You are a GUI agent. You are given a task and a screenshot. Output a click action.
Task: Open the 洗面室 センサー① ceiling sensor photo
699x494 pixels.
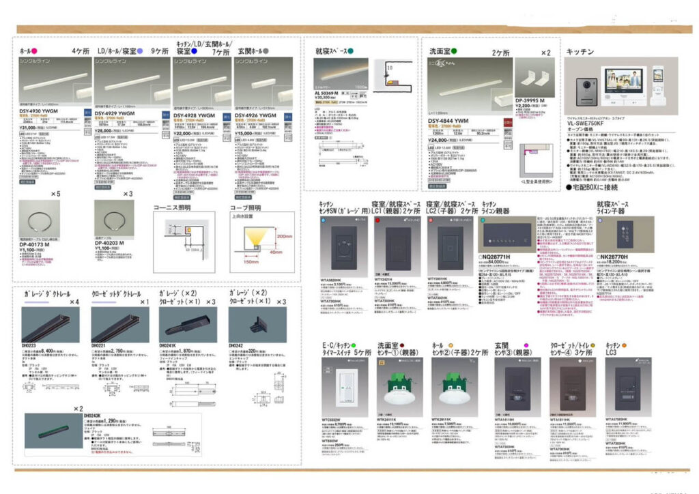click(x=400, y=387)
